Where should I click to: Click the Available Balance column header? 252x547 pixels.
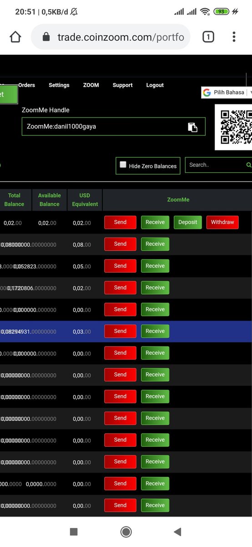pyautogui.click(x=50, y=200)
